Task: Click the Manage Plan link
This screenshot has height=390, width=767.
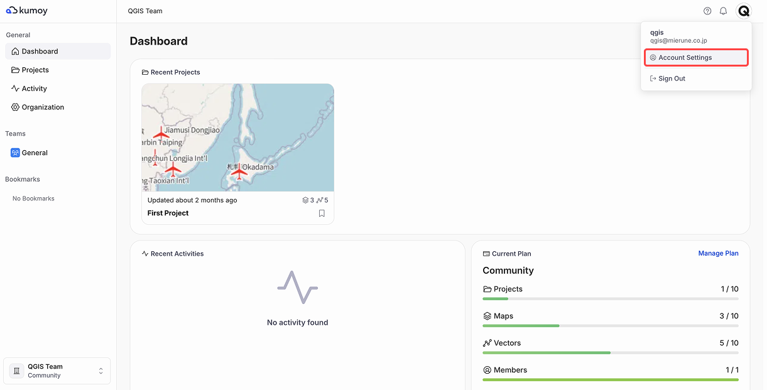Action: [719, 254]
